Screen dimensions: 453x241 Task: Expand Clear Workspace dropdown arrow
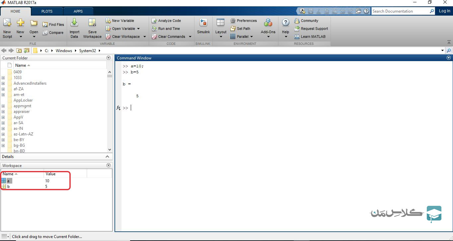[145, 37]
